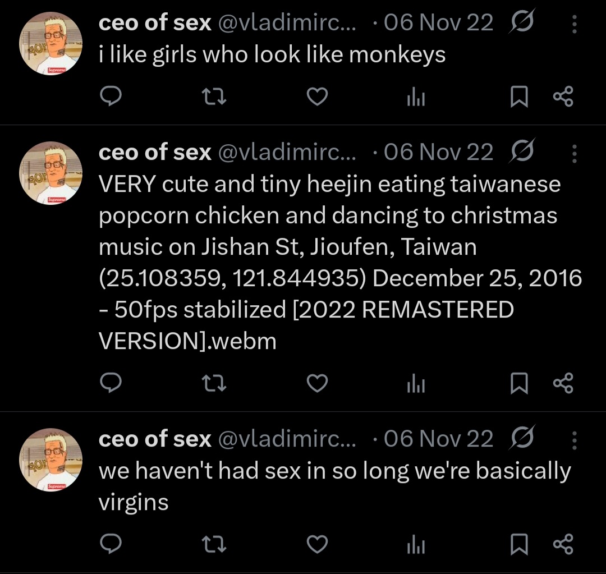Viewport: 606px width, 574px height.
Task: Share the heejin webm tweet
Action: pos(563,383)
